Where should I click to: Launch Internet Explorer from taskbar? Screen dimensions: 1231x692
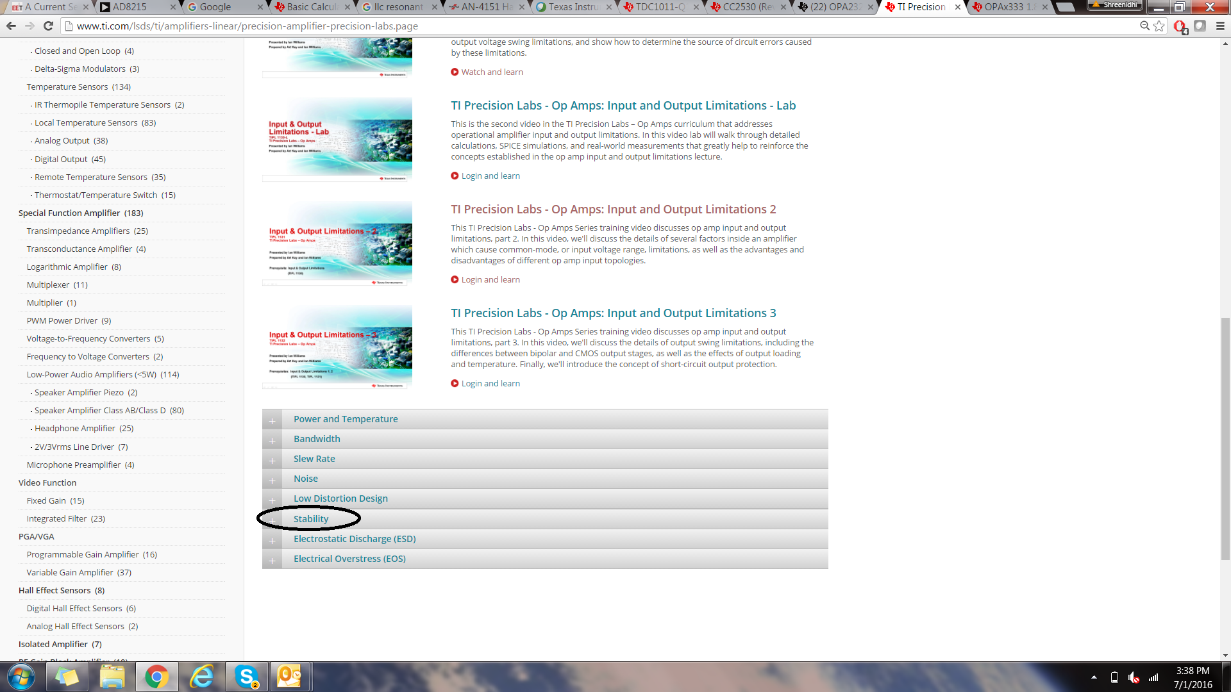[202, 677]
